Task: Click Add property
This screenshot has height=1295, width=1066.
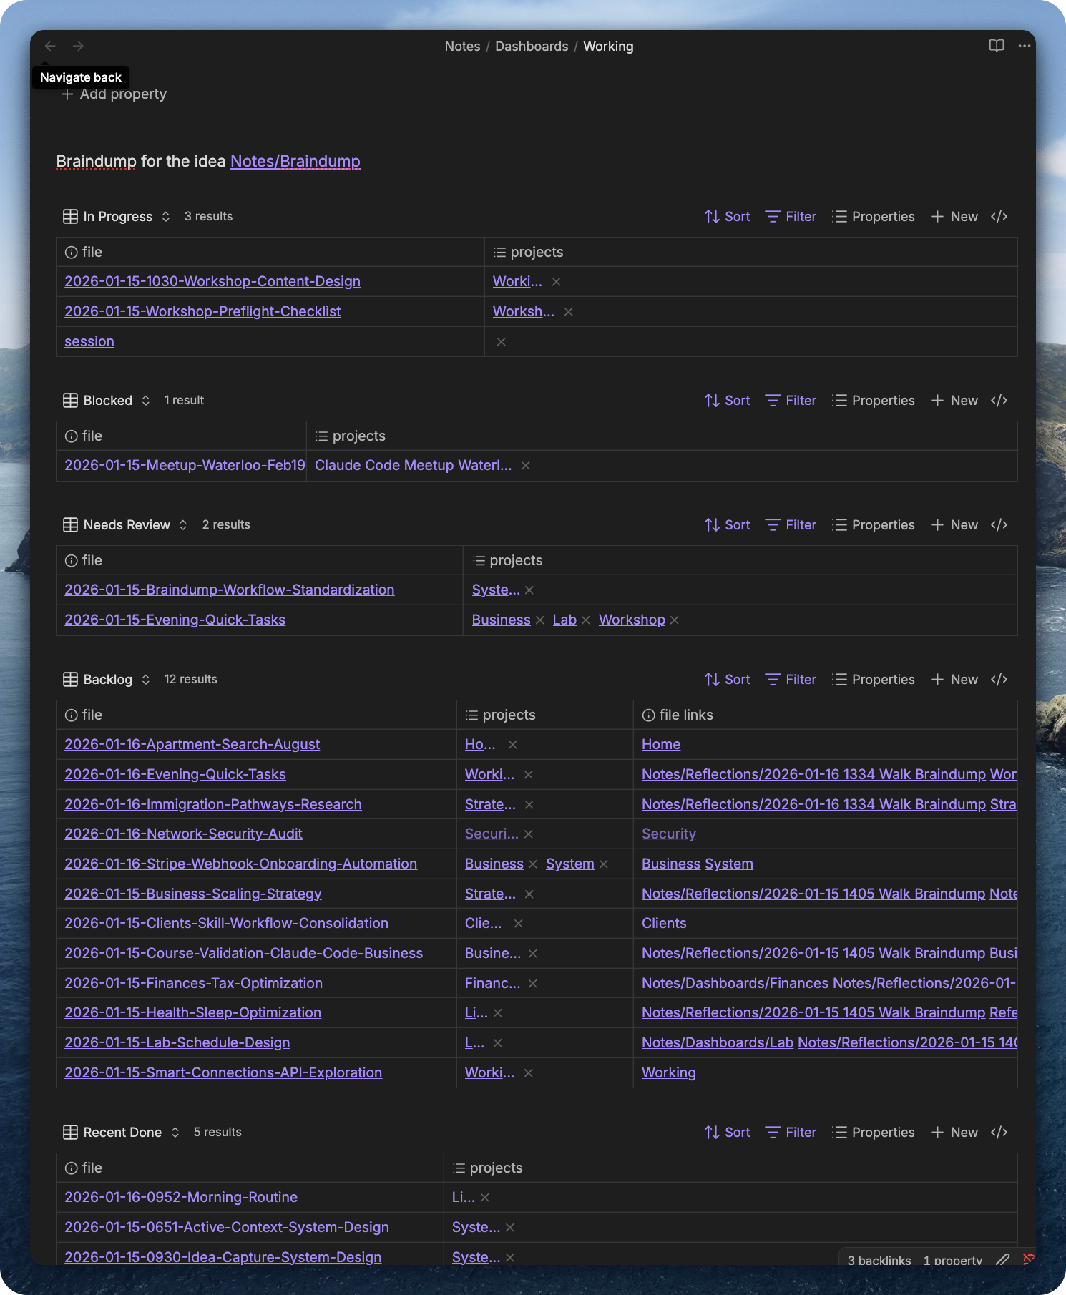Action: (x=114, y=94)
